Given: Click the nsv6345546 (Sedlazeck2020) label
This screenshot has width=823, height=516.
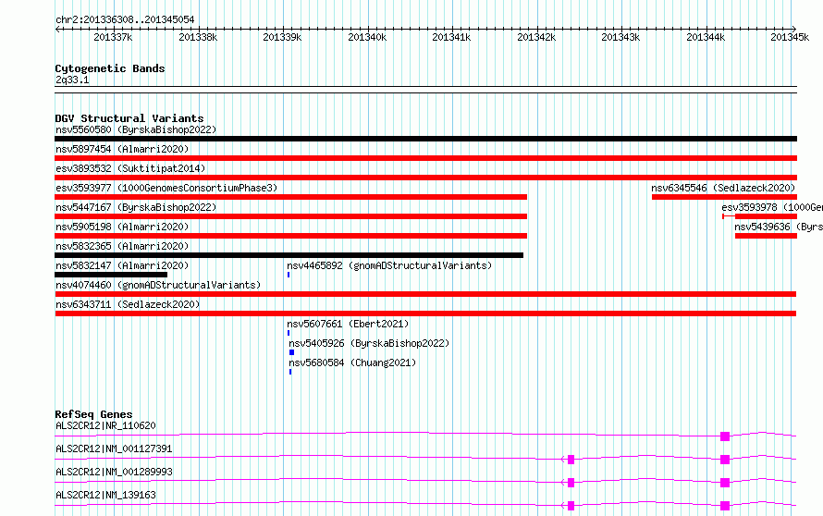Looking at the screenshot, I should click(x=723, y=188).
